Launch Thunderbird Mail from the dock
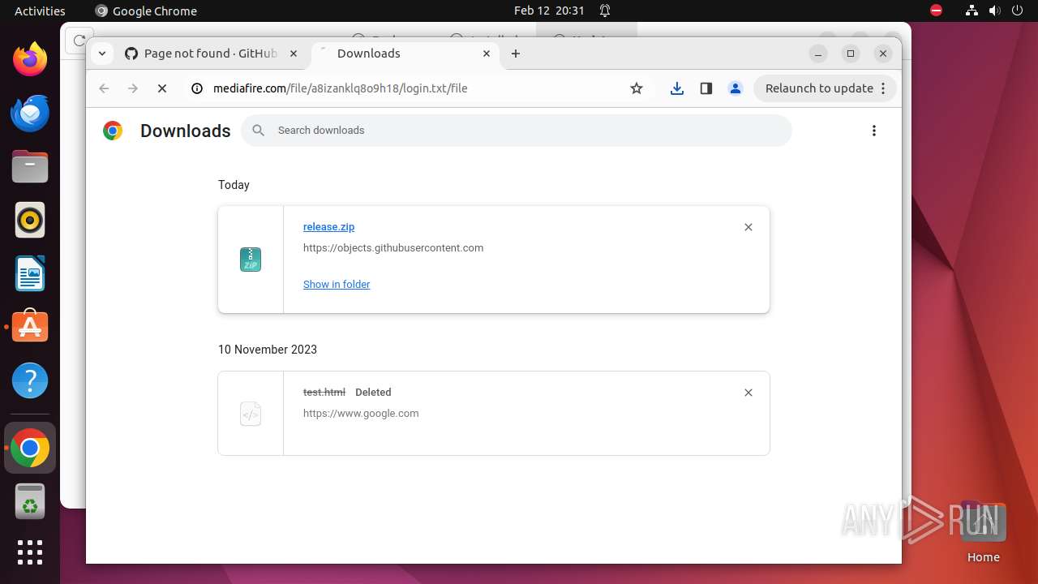The width and height of the screenshot is (1038, 584). click(30, 114)
